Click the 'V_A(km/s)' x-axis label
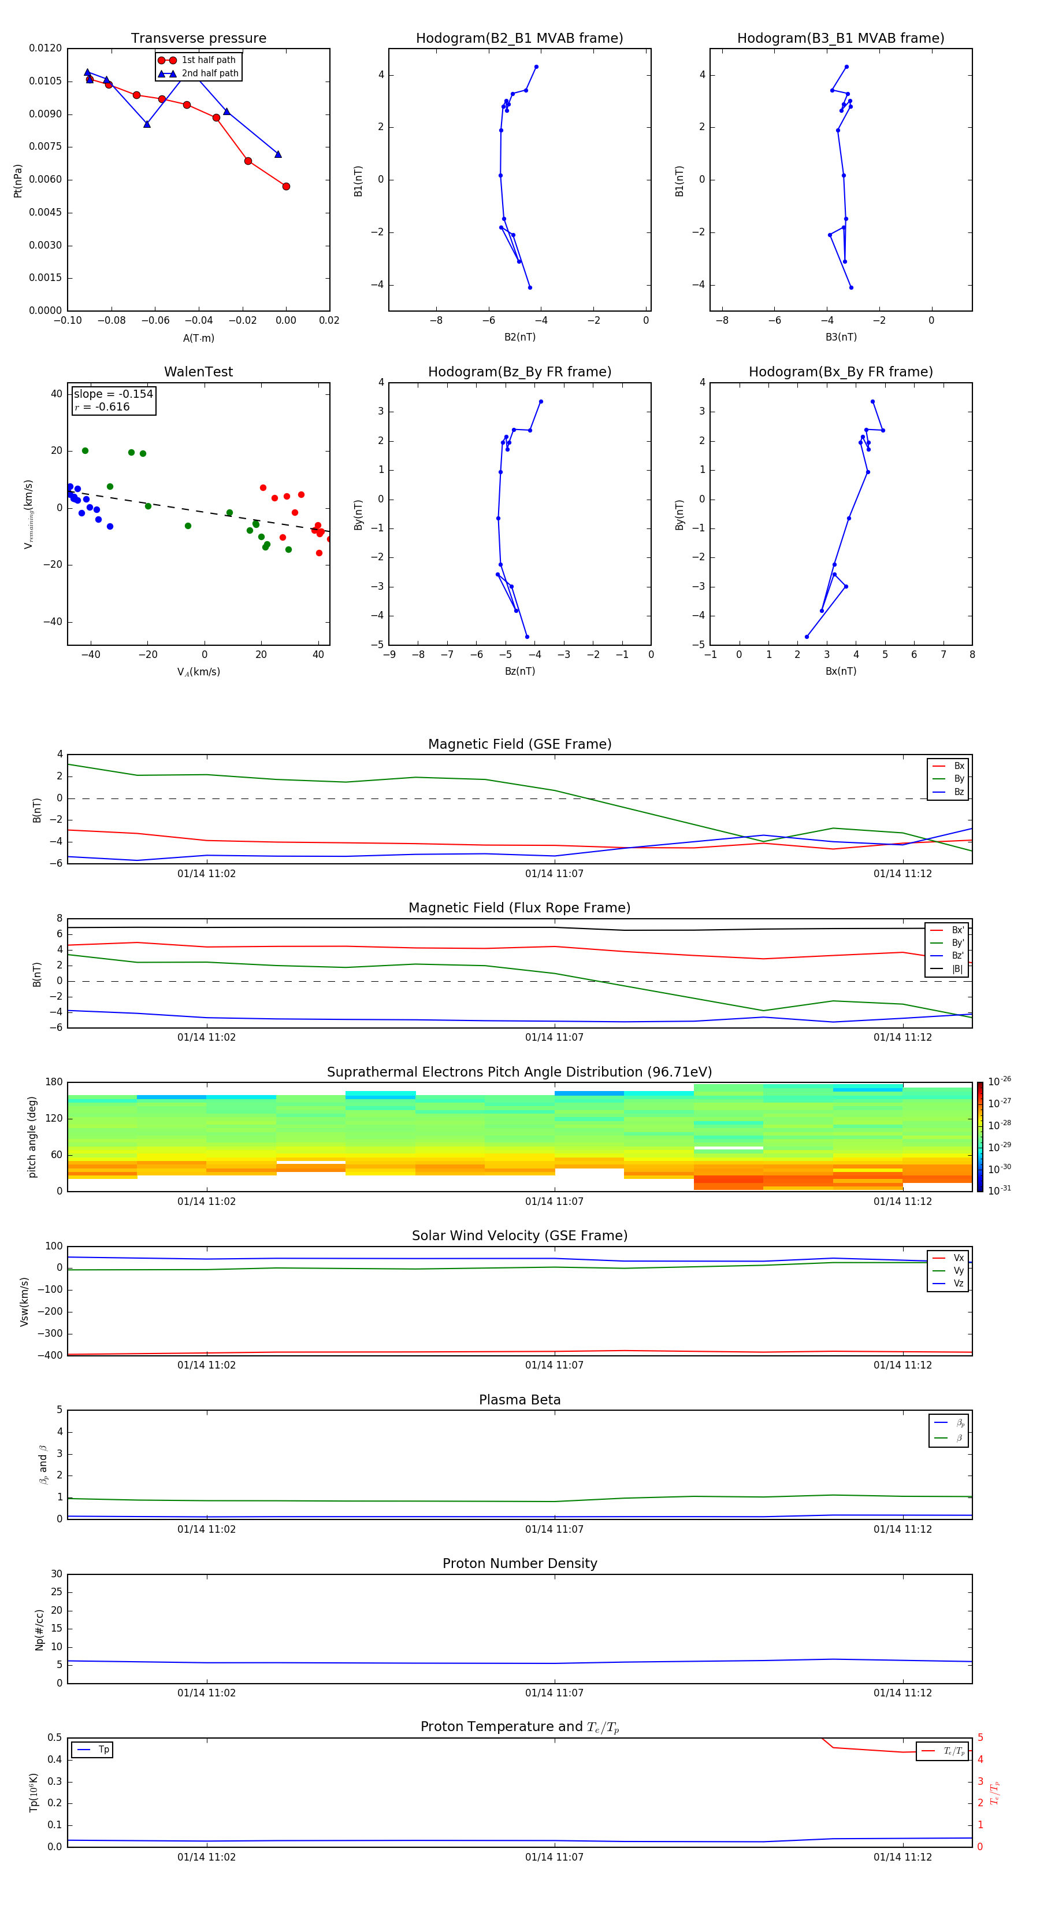The height and width of the screenshot is (1908, 1040). (x=198, y=672)
